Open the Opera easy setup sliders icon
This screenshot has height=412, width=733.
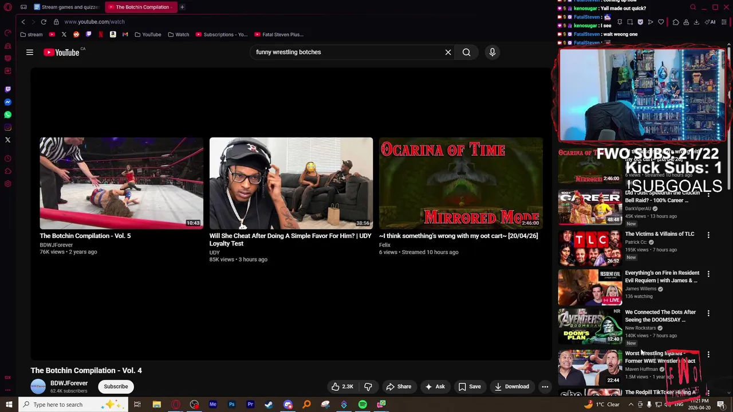point(724,22)
